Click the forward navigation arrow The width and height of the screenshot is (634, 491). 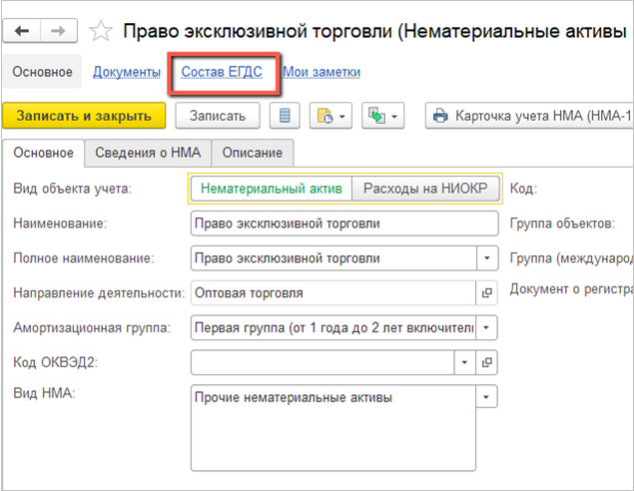pyautogui.click(x=58, y=31)
